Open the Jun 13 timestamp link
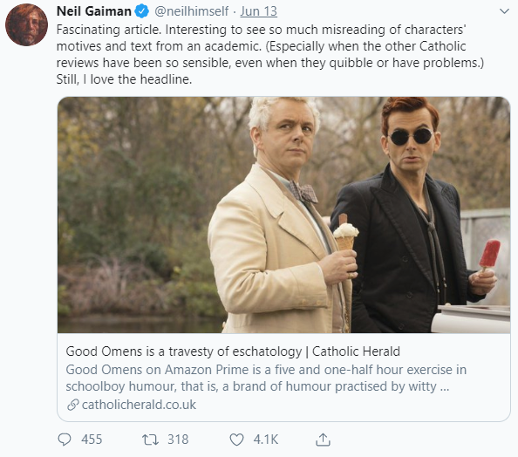This screenshot has height=457, width=518. [x=259, y=11]
